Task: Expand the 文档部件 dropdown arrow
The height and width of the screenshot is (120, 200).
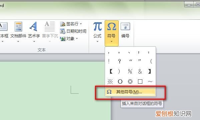Action: click(x=18, y=41)
